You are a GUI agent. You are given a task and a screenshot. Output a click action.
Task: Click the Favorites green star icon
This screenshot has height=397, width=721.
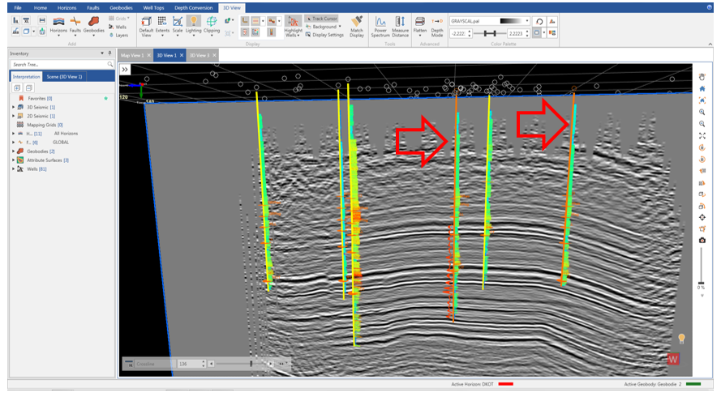click(x=105, y=98)
